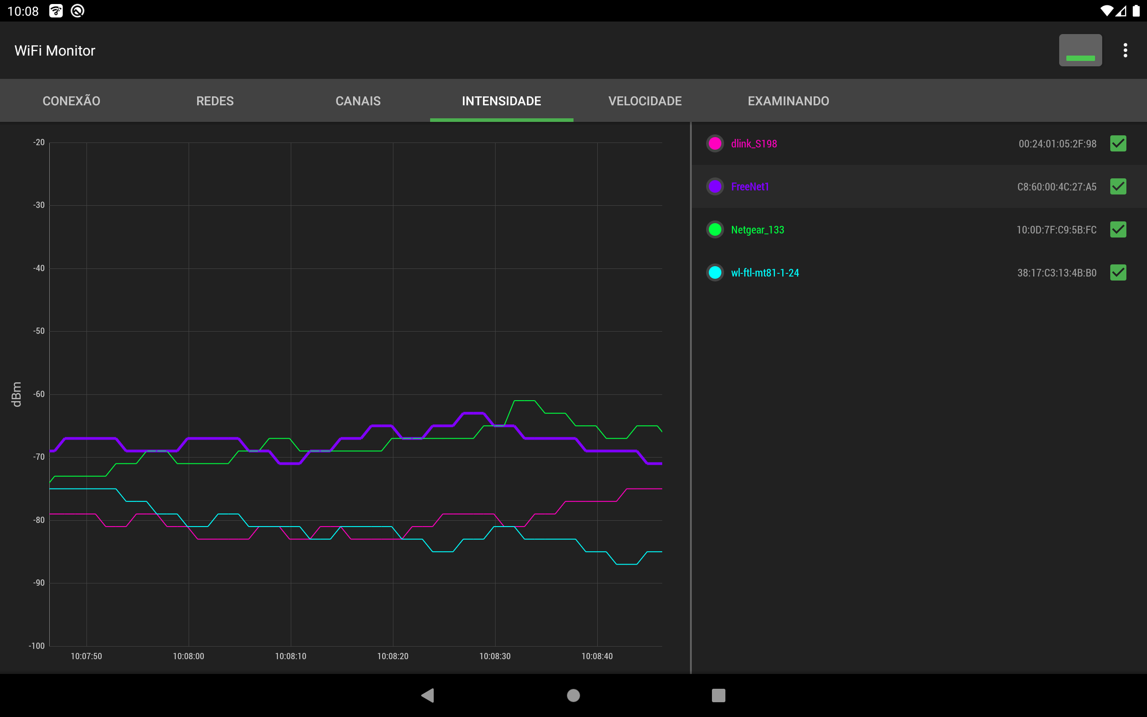Click MAC address 00:24:01:05:2F:98

click(x=1057, y=144)
